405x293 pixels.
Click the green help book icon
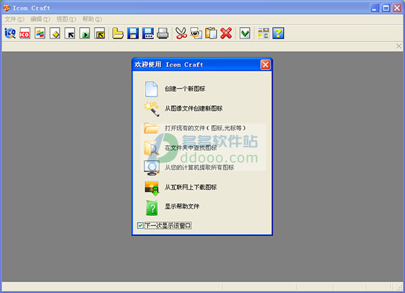click(x=152, y=208)
